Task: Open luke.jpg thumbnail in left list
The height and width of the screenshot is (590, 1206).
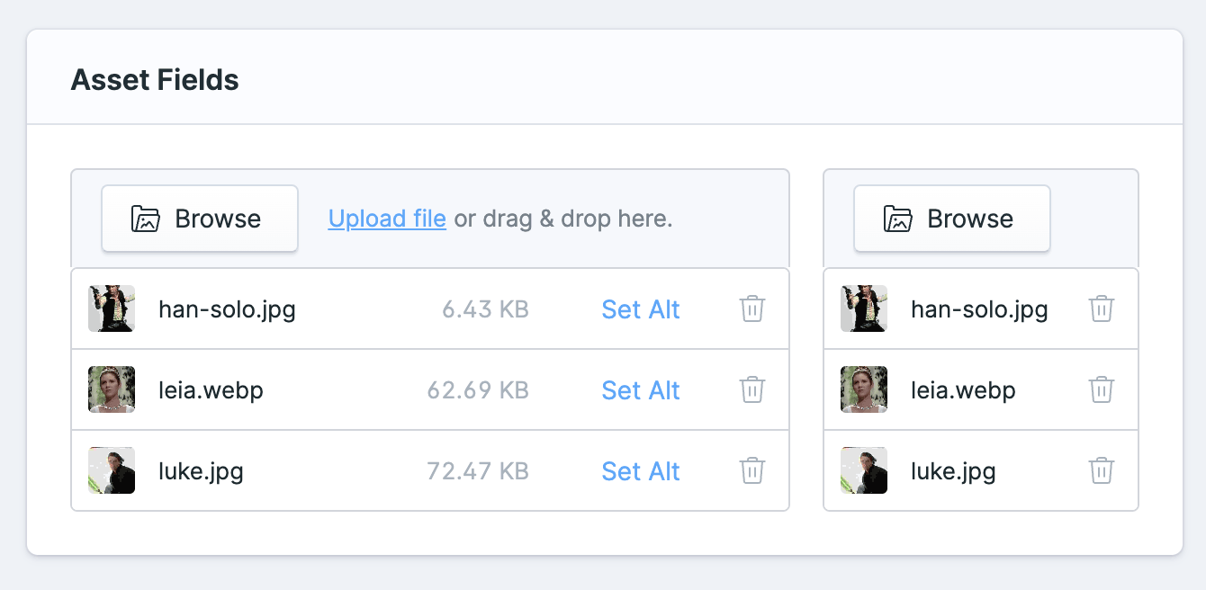Action: [x=112, y=470]
